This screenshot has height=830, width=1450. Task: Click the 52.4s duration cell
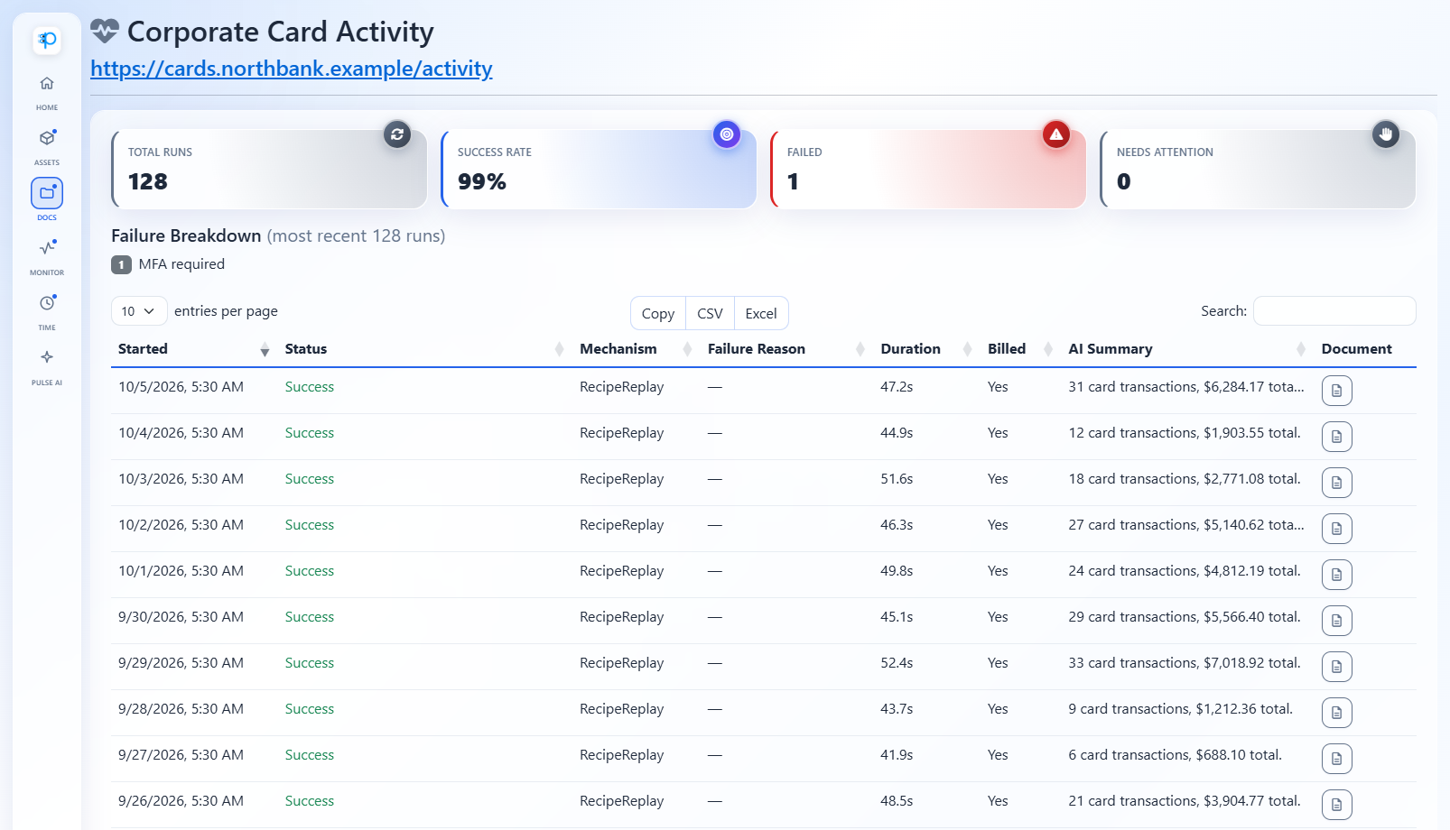click(897, 663)
